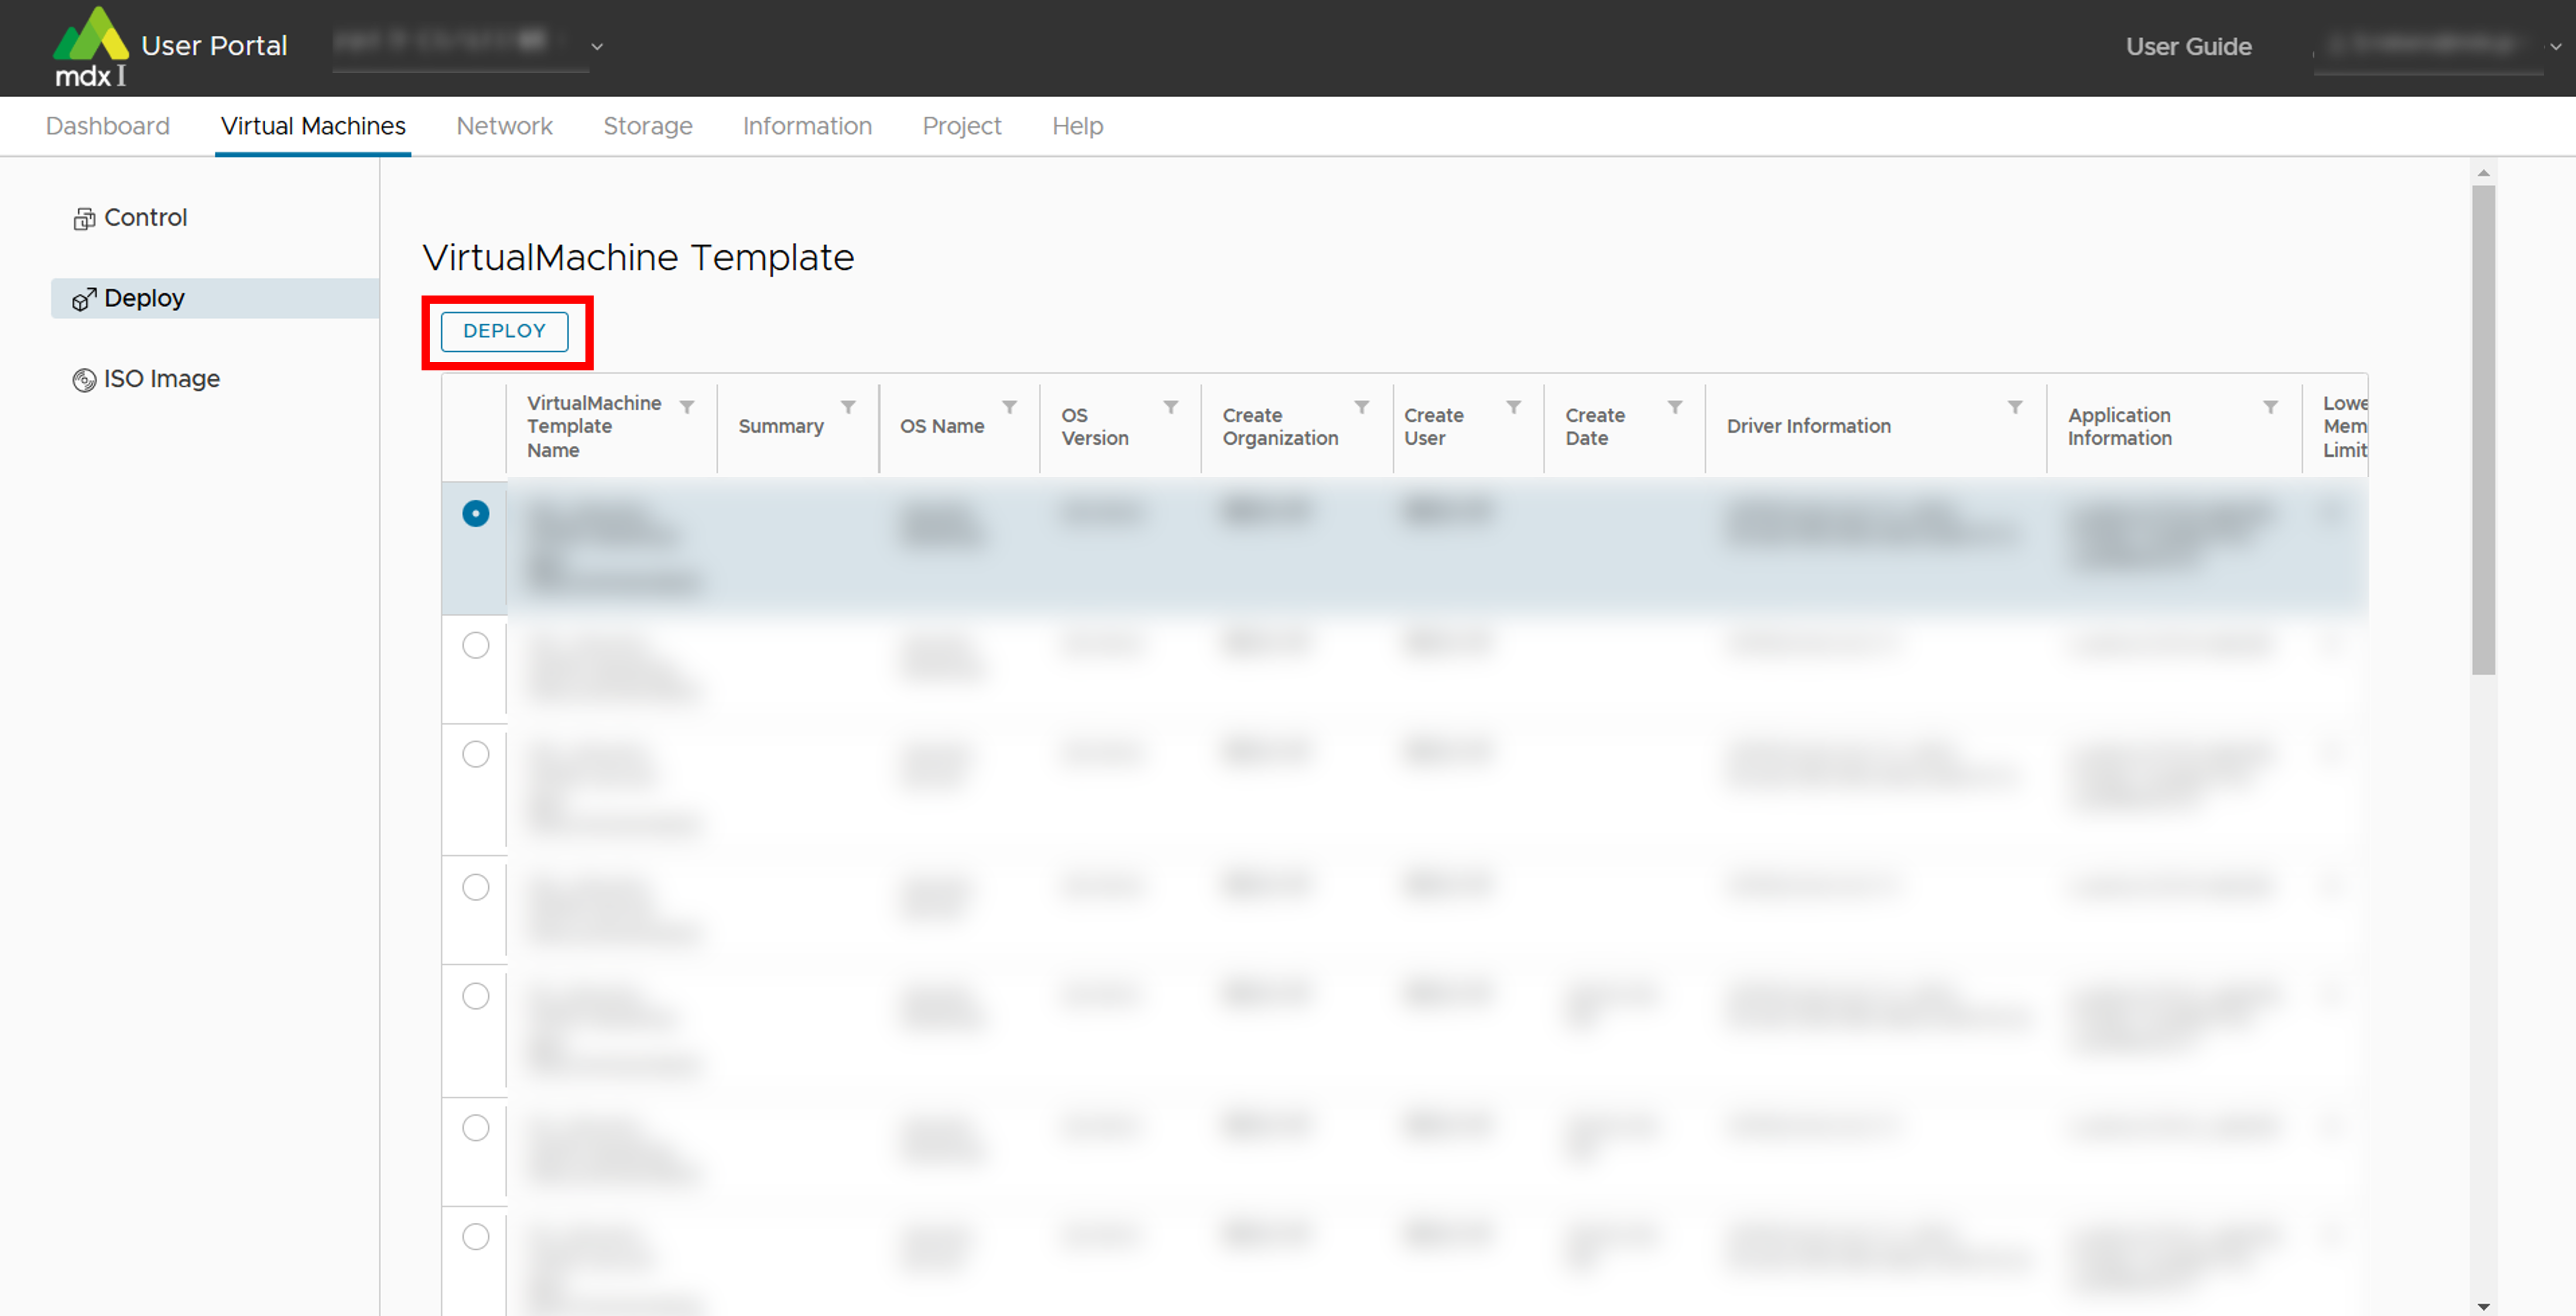Open the Summary column filter icon
The height and width of the screenshot is (1316, 2576).
[x=848, y=407]
